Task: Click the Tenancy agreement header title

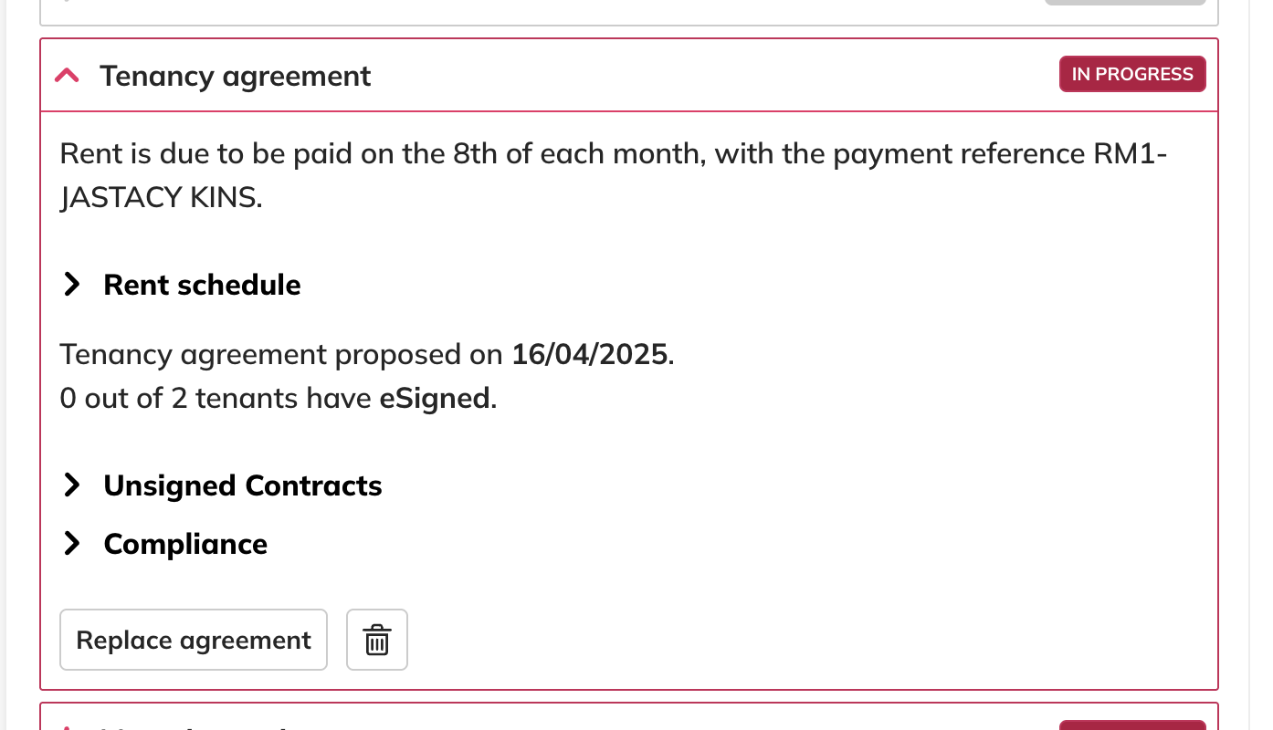Action: (235, 76)
